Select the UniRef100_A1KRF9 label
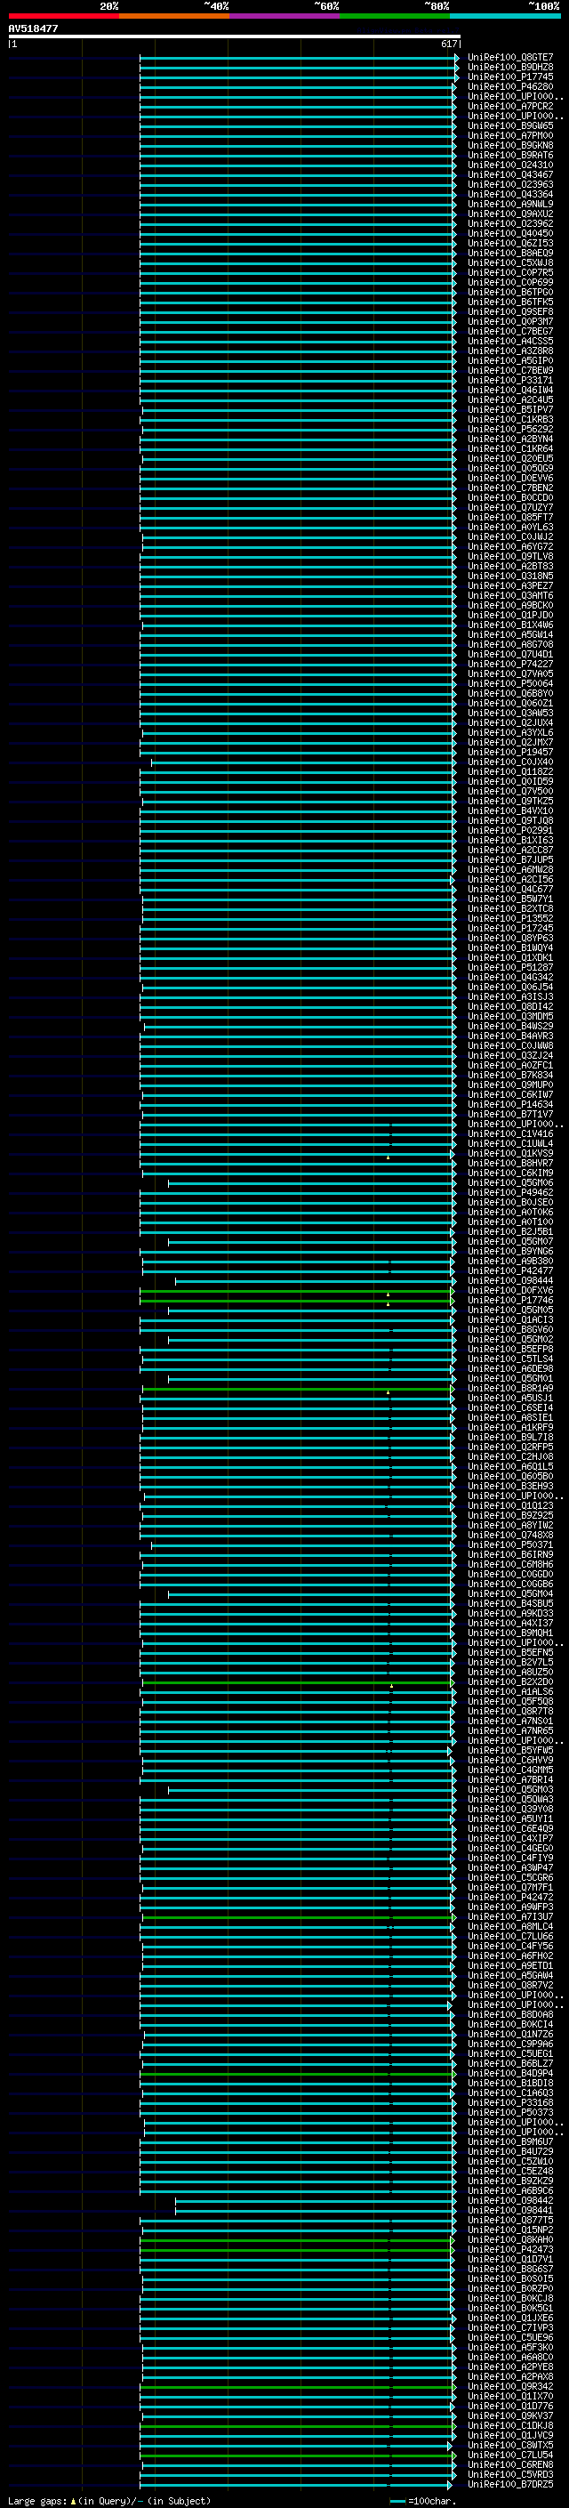The image size is (569, 2508). click(509, 1427)
